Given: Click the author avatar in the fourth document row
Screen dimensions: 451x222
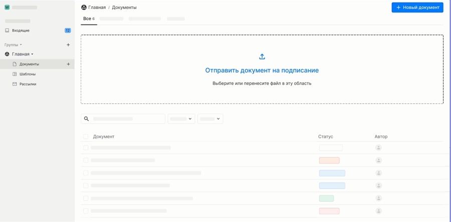Looking at the screenshot, I should (378, 185).
